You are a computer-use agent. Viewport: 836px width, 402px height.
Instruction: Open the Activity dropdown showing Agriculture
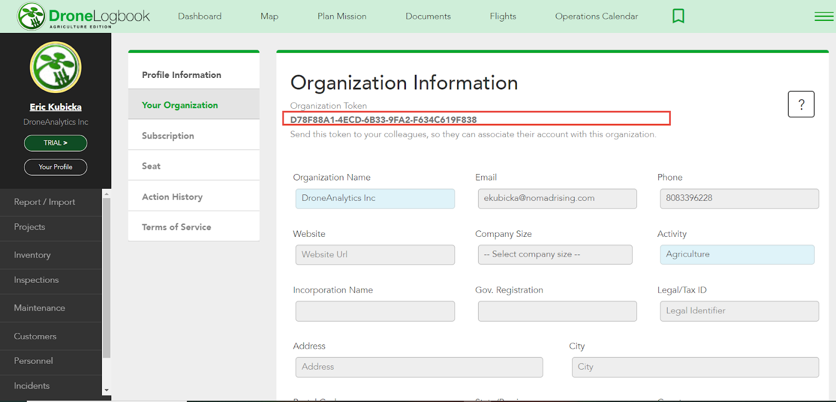coord(737,255)
